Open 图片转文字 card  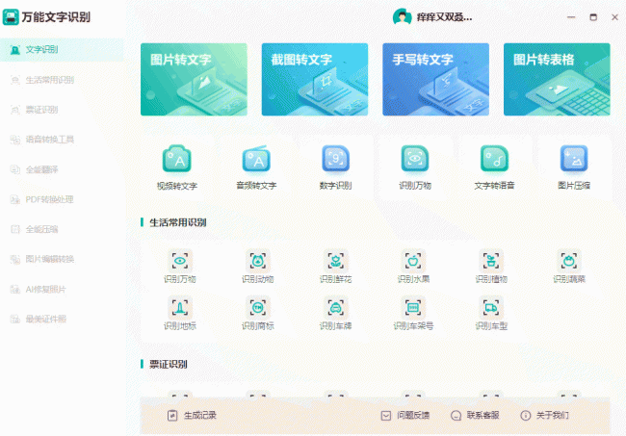point(194,79)
